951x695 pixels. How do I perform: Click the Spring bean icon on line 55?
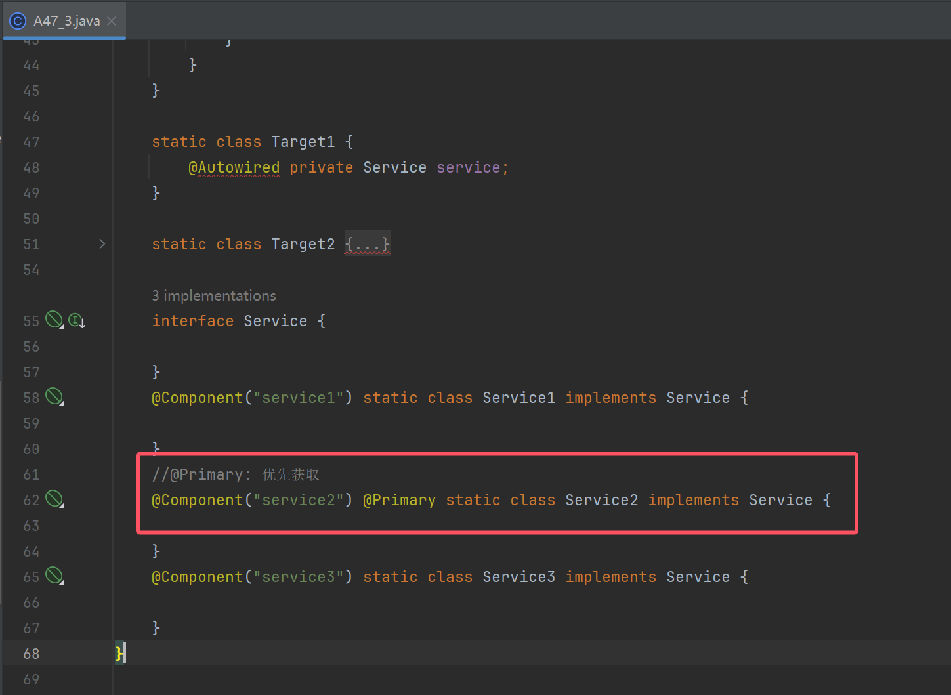coord(54,320)
